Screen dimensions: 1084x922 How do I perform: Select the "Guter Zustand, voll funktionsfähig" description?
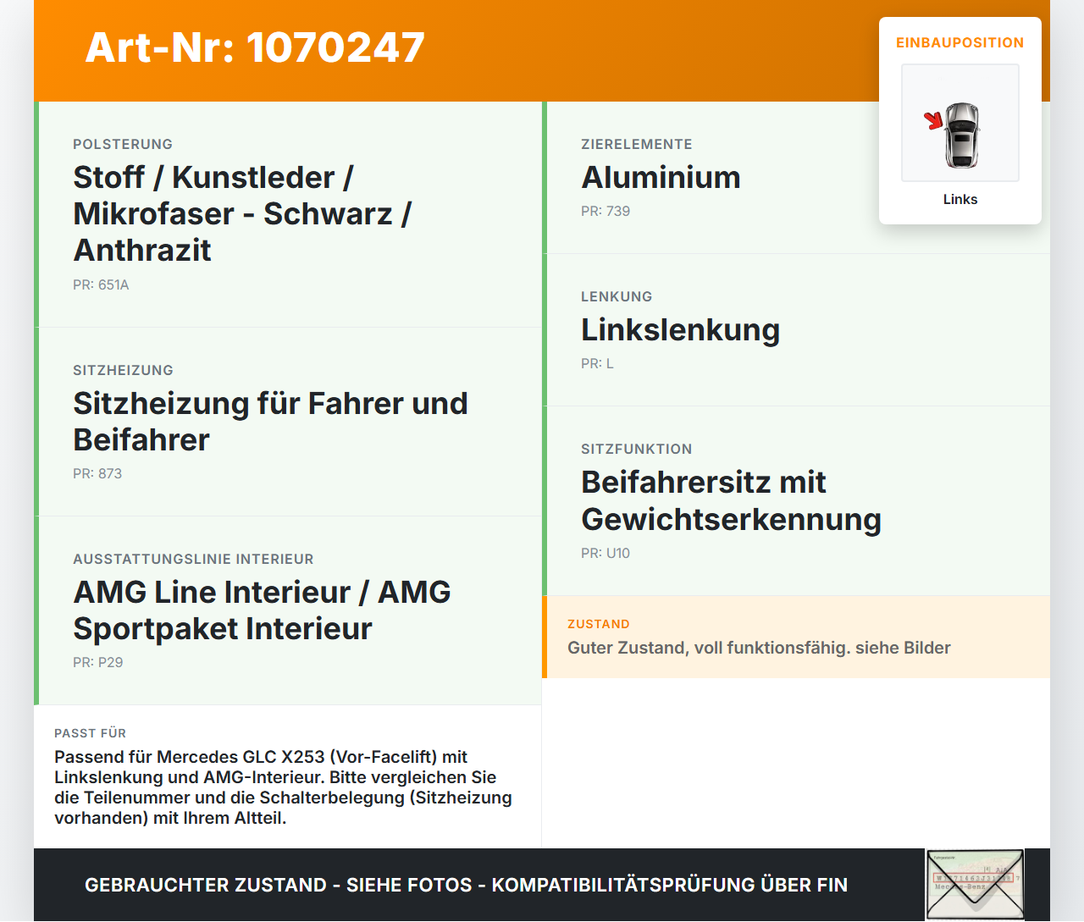click(x=759, y=648)
